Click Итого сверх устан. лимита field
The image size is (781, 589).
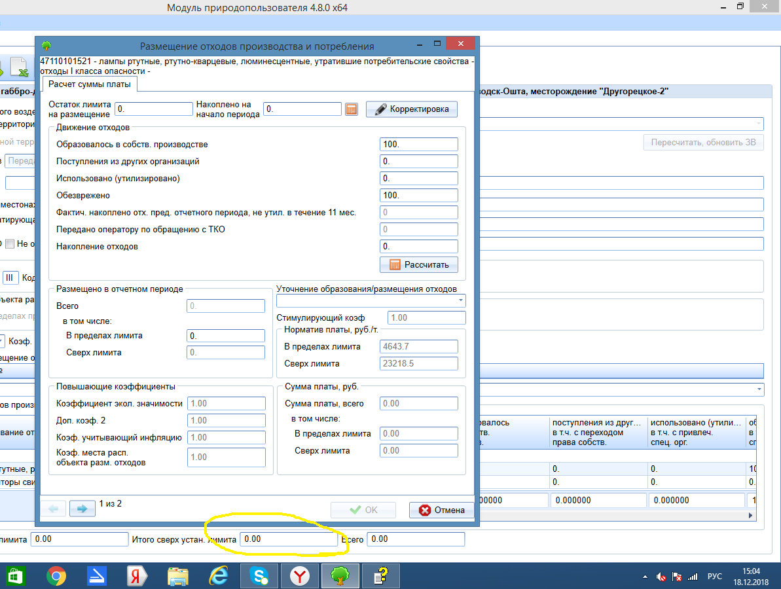289,539
